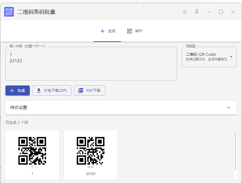242x183 pixels.
Task: Click the 二维码条码批量 title text
Action: coord(36,12)
